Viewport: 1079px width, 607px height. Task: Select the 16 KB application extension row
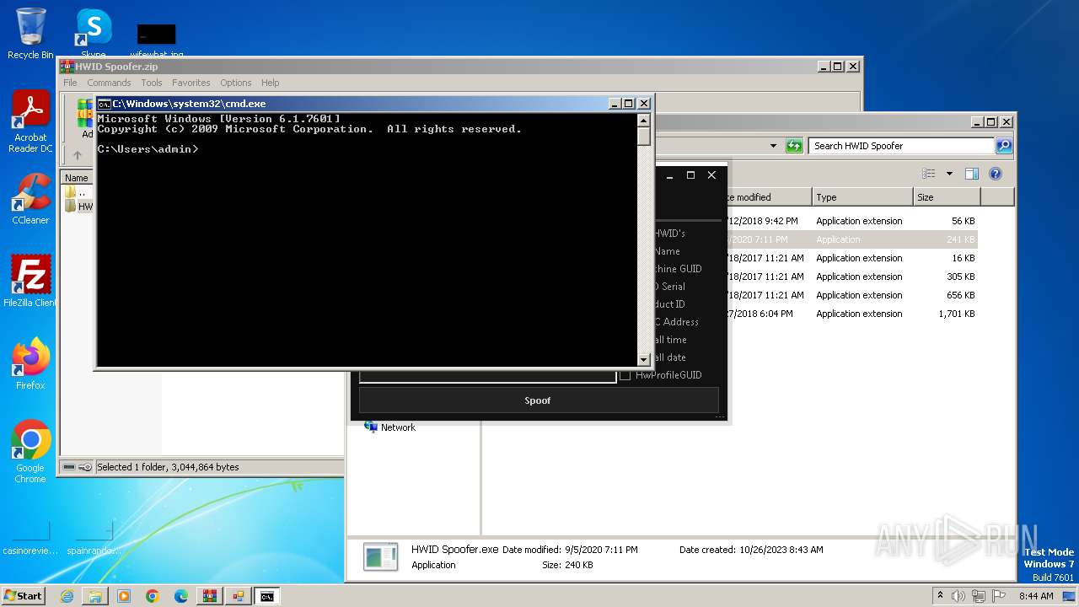click(x=852, y=258)
